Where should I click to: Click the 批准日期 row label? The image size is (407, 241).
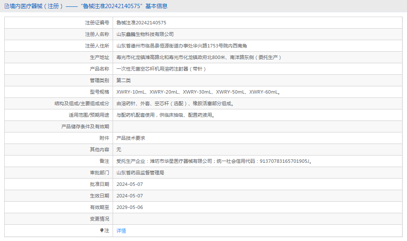(x=99, y=184)
